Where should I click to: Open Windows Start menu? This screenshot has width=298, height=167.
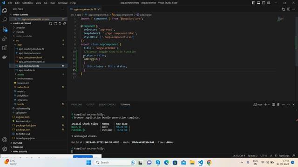pos(88,162)
